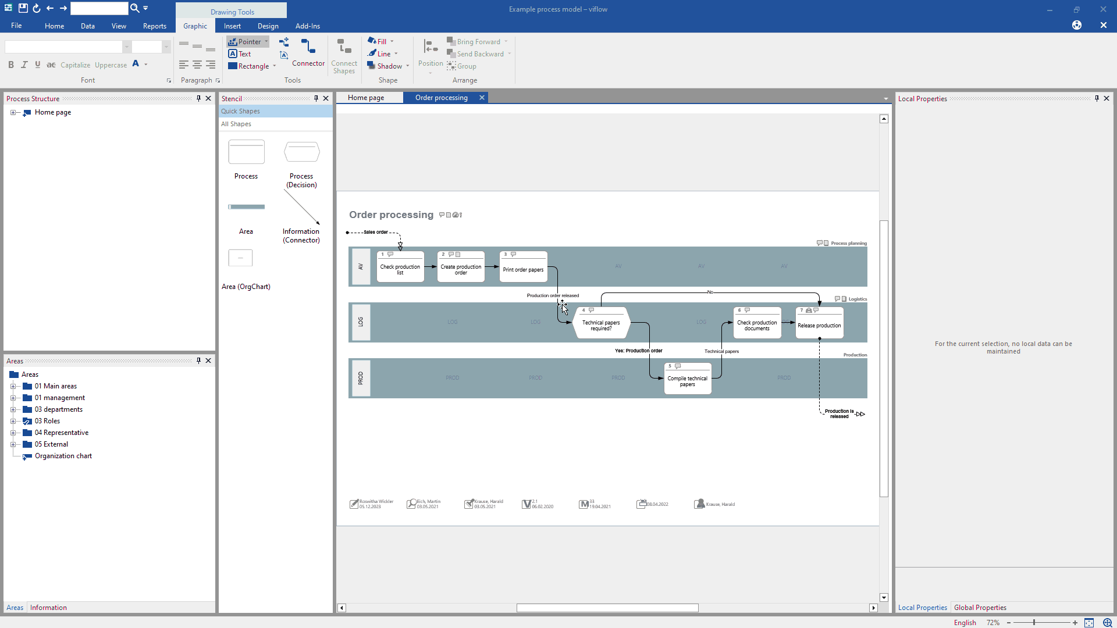The height and width of the screenshot is (628, 1117).
Task: Click the fit-to-page zoom icon
Action: [1089, 623]
